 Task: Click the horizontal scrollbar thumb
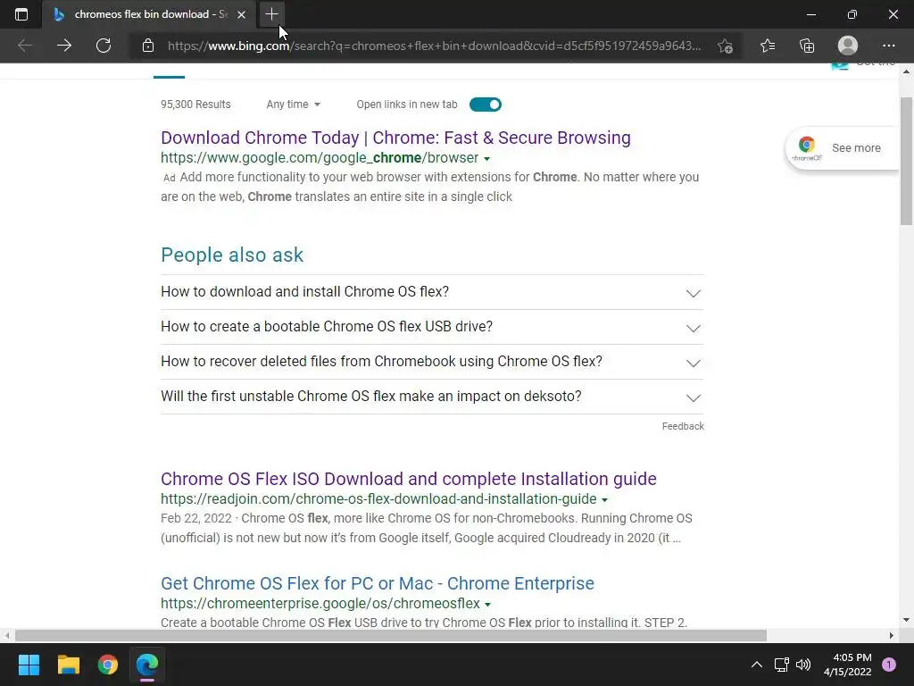(x=391, y=635)
